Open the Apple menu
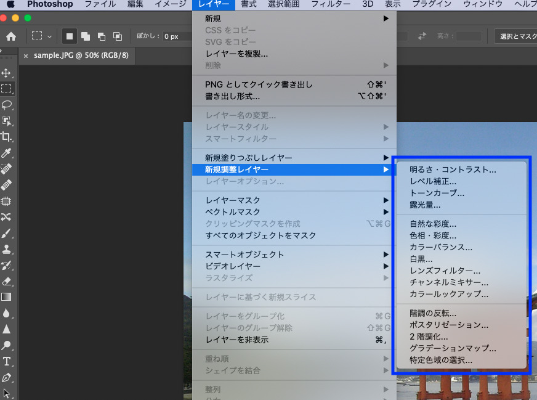This screenshot has width=537, height=400. pos(10,4)
